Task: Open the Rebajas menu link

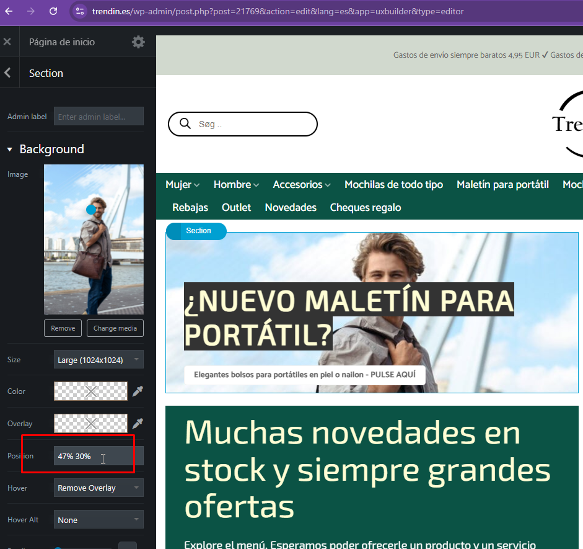Action: [190, 208]
